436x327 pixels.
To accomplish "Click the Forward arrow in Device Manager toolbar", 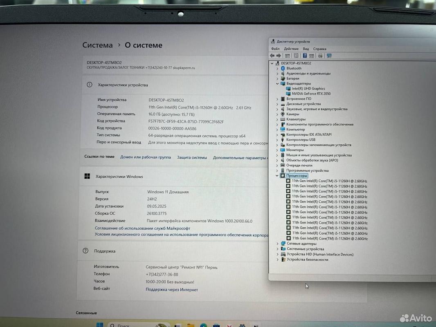I will (x=279, y=56).
